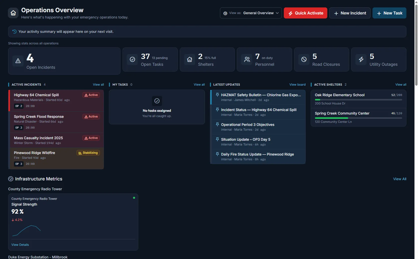The width and height of the screenshot is (418, 259).
Task: Click View All link for Infrastructure Metrics
Action: pyautogui.click(x=400, y=179)
